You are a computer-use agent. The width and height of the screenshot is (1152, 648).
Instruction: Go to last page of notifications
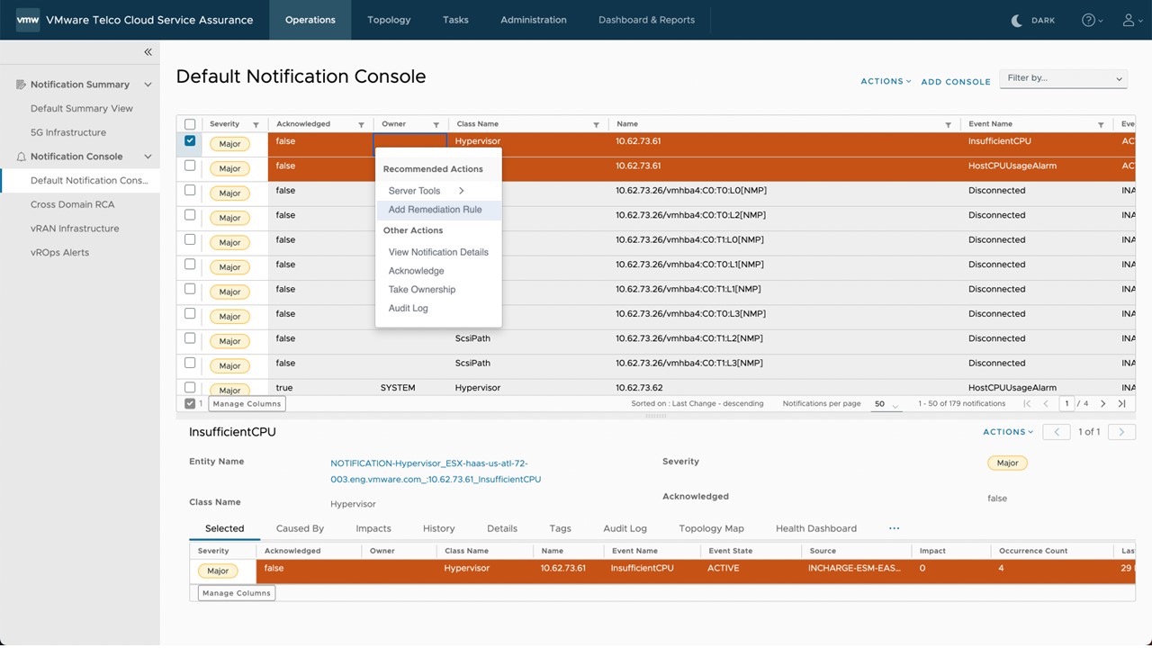(1121, 404)
